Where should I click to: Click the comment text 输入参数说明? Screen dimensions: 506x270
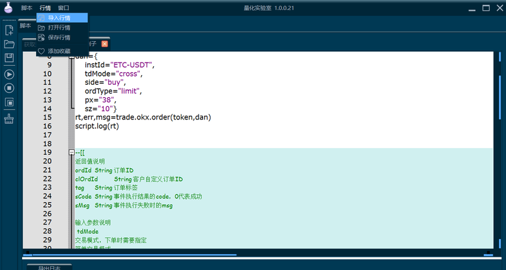tap(92, 223)
